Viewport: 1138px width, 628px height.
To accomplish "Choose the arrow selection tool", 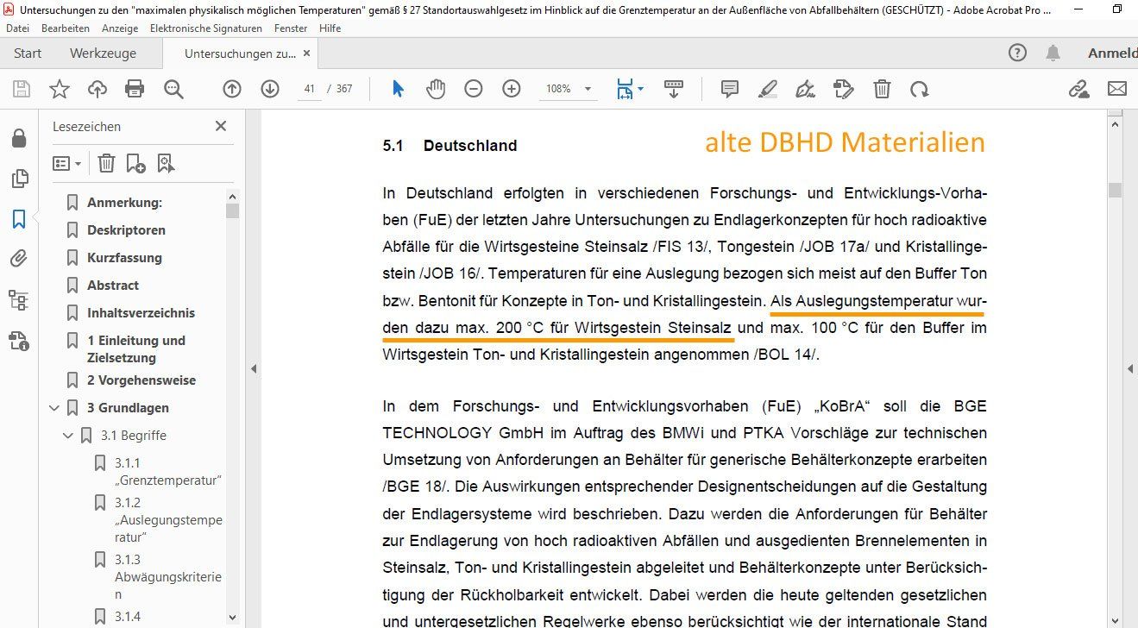I will pyautogui.click(x=398, y=88).
